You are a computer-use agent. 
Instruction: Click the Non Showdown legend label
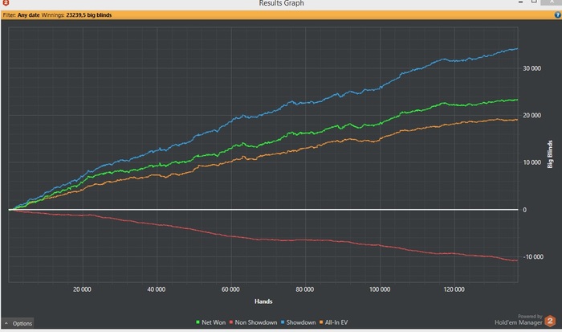click(x=256, y=322)
